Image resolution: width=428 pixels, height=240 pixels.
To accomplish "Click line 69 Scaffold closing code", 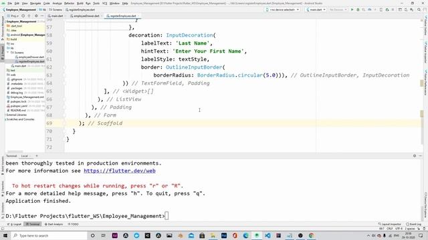I will coord(100,123).
